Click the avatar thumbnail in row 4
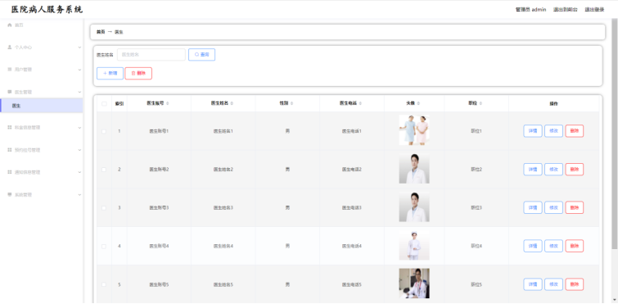618x304 pixels. pyautogui.click(x=414, y=245)
